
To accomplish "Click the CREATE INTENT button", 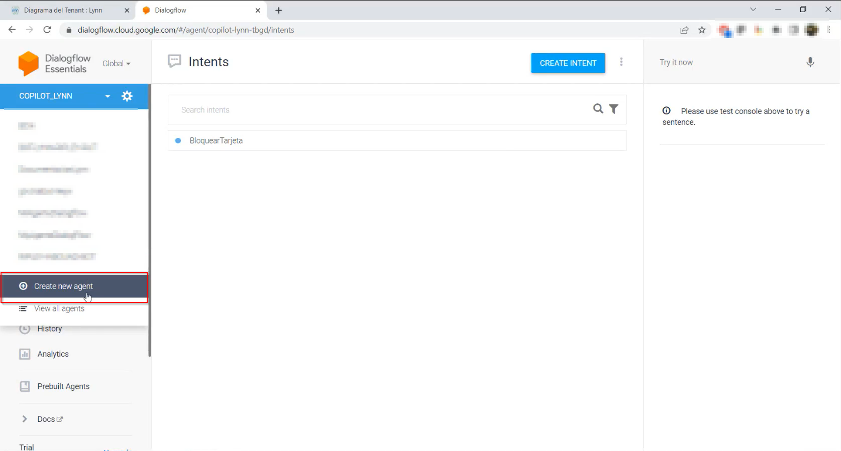I will pos(568,63).
